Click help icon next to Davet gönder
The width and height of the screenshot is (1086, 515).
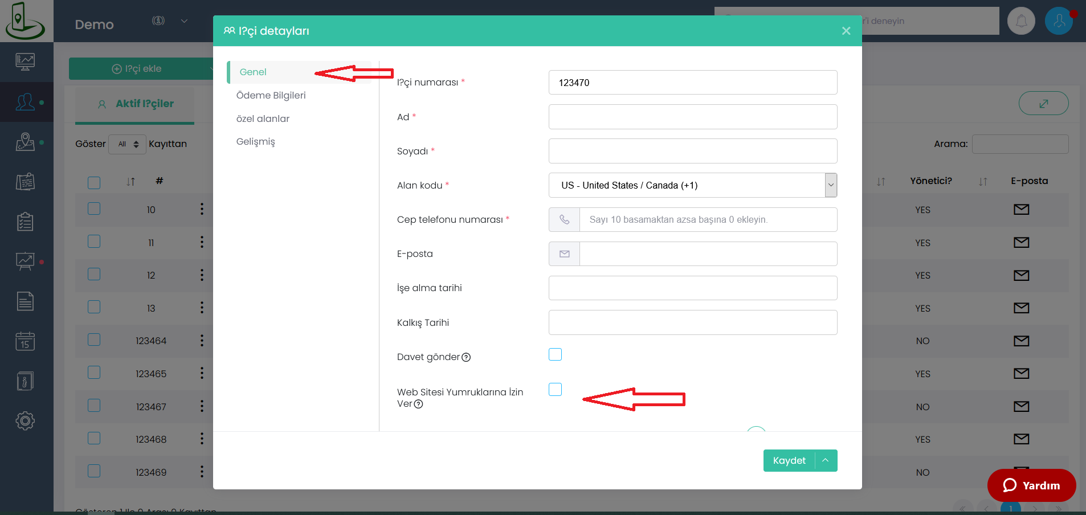tap(466, 357)
